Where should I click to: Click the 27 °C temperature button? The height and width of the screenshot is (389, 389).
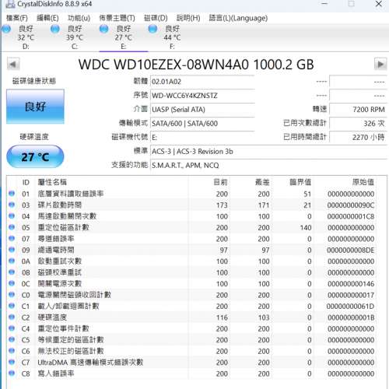(35, 156)
